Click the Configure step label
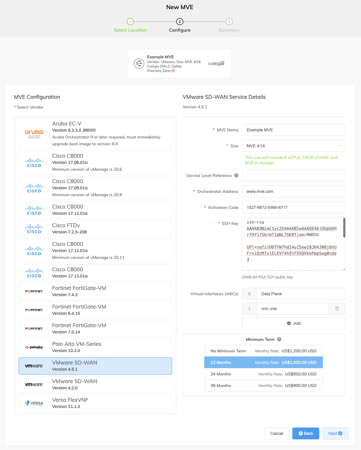 pyautogui.click(x=180, y=30)
